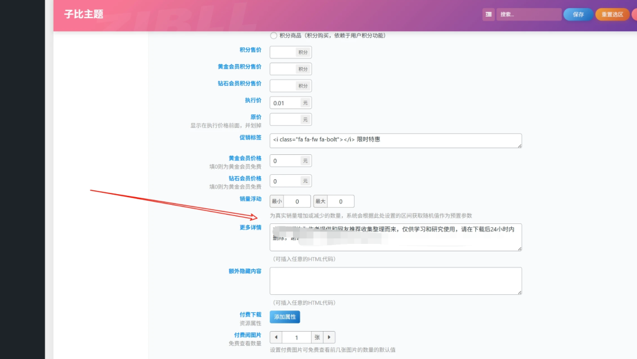
Task: Click the 付费下载 field label
Action: point(250,315)
